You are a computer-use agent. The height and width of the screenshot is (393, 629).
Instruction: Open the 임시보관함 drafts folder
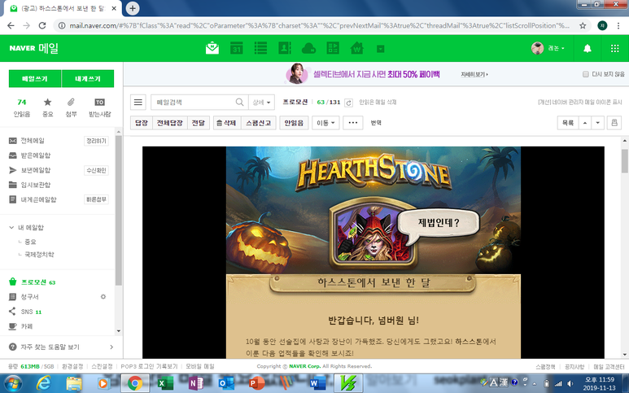point(35,185)
